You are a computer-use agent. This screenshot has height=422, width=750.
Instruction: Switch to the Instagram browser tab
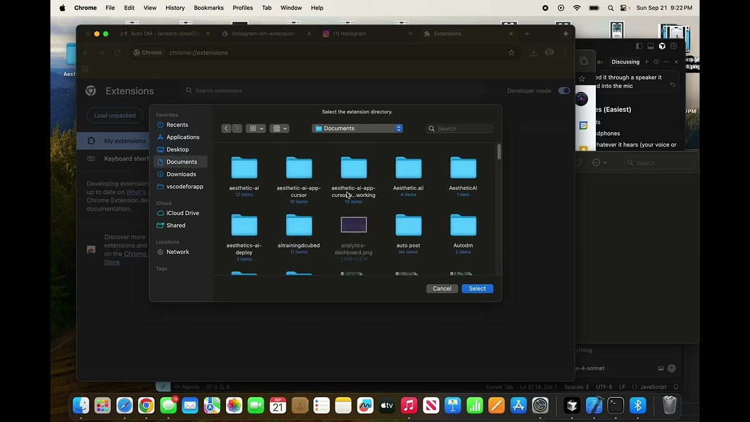(367, 33)
